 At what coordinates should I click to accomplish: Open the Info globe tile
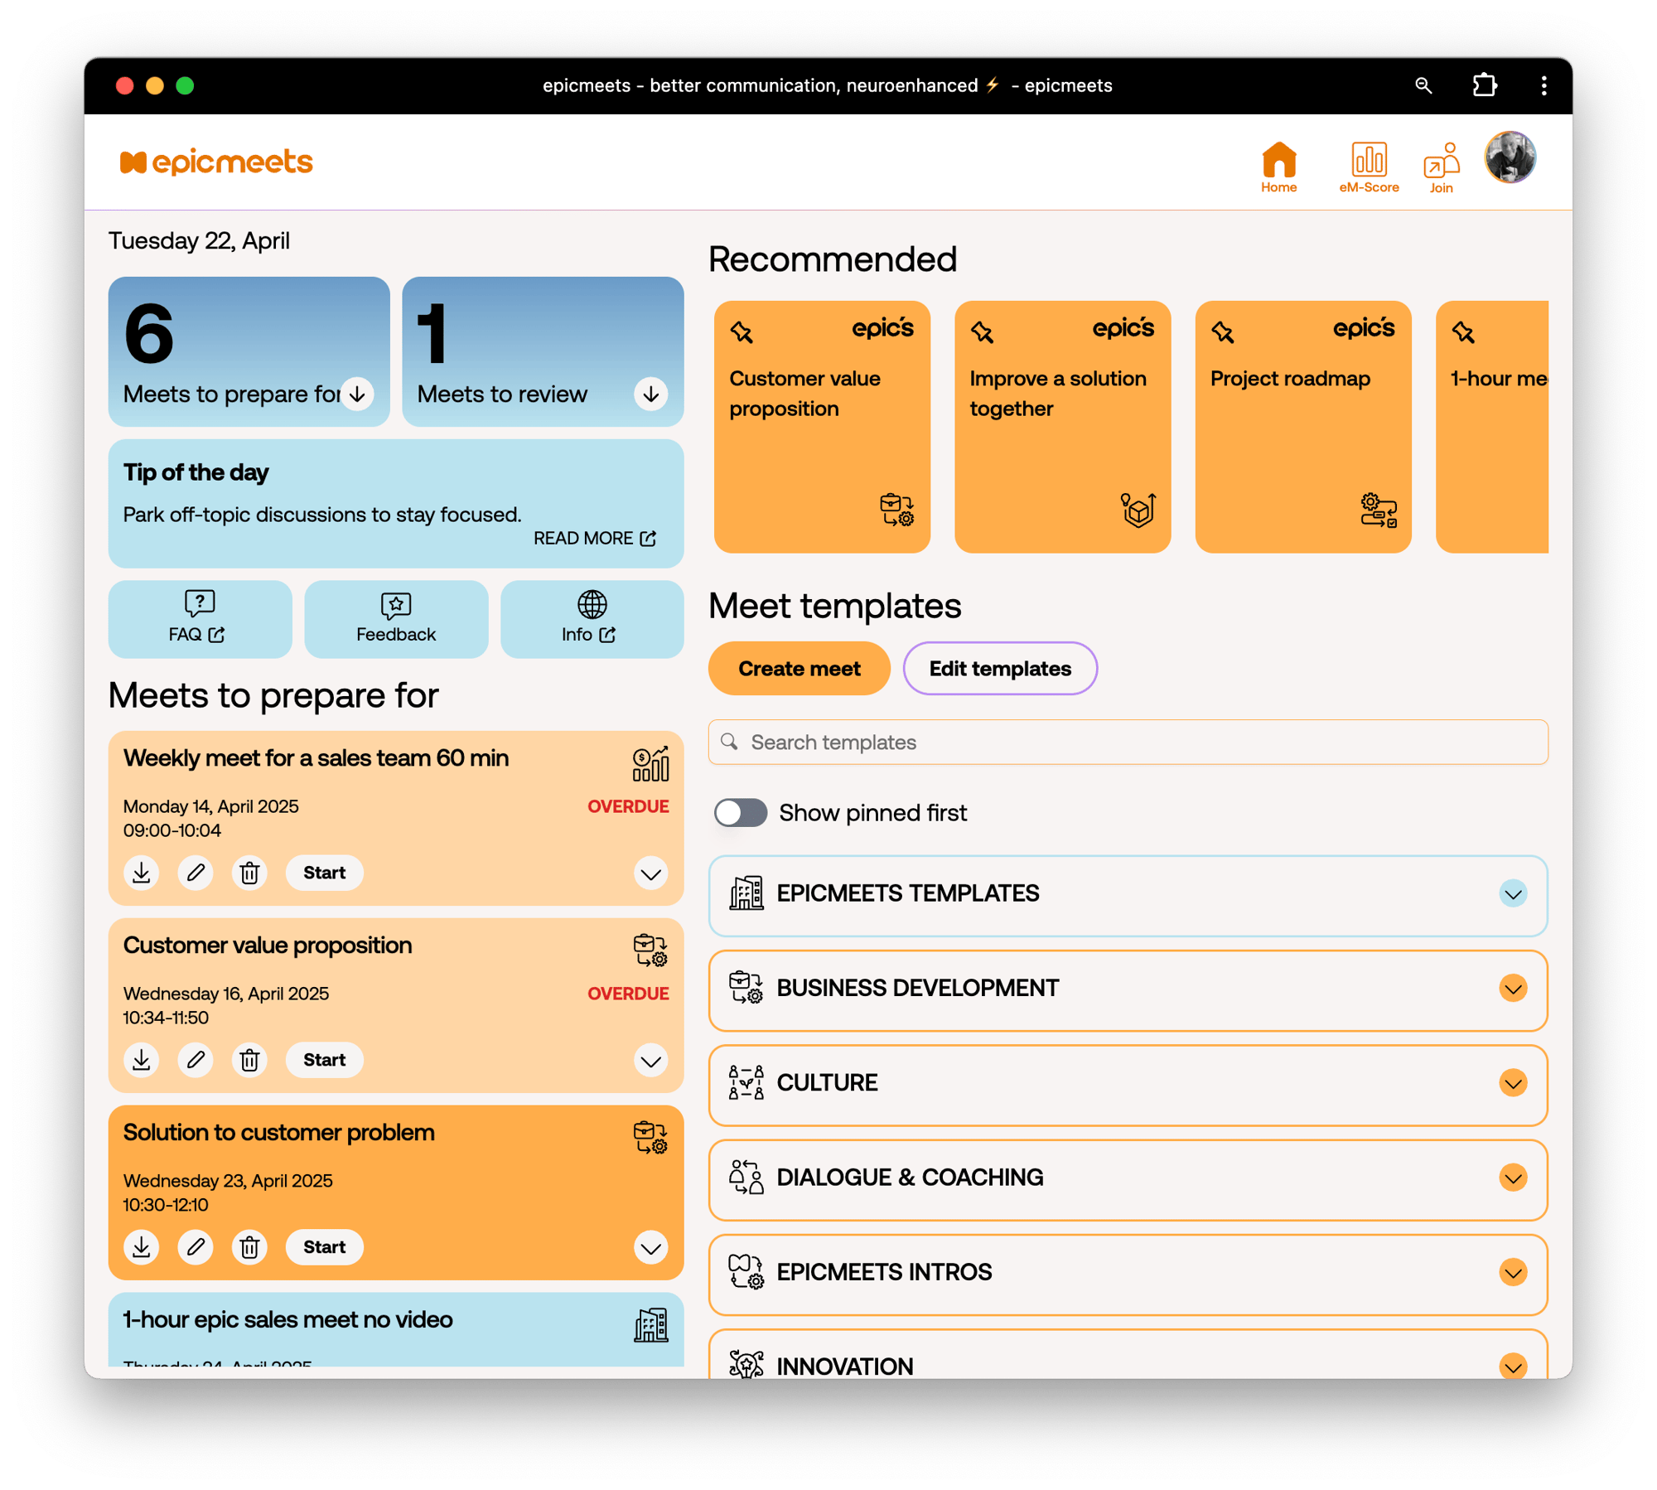coord(592,619)
